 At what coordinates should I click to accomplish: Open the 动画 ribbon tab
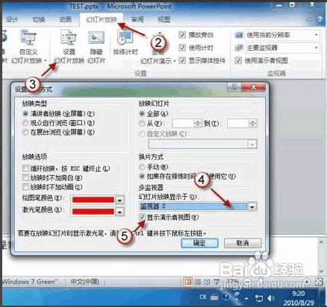[66, 19]
